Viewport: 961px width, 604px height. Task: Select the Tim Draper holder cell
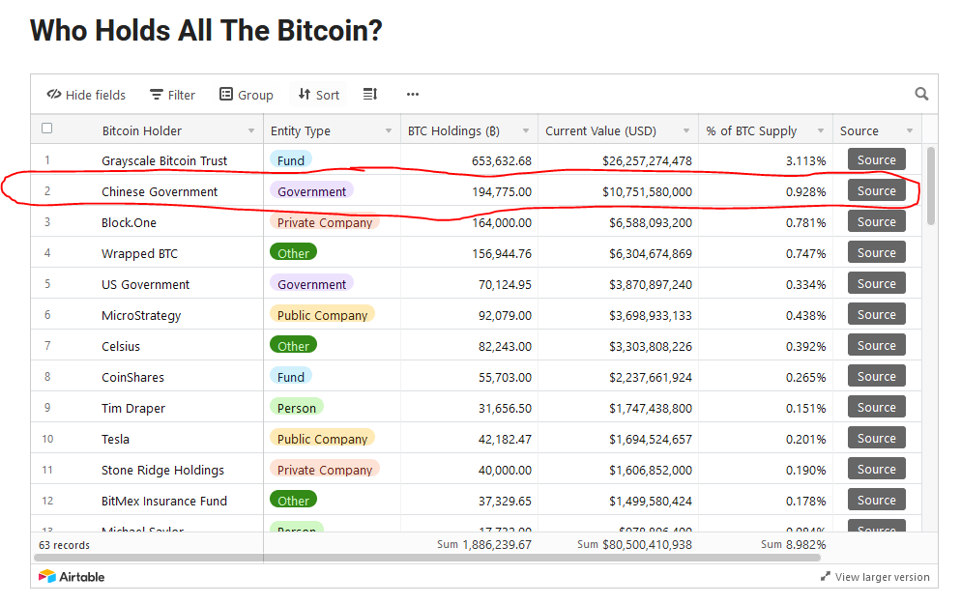(x=133, y=408)
